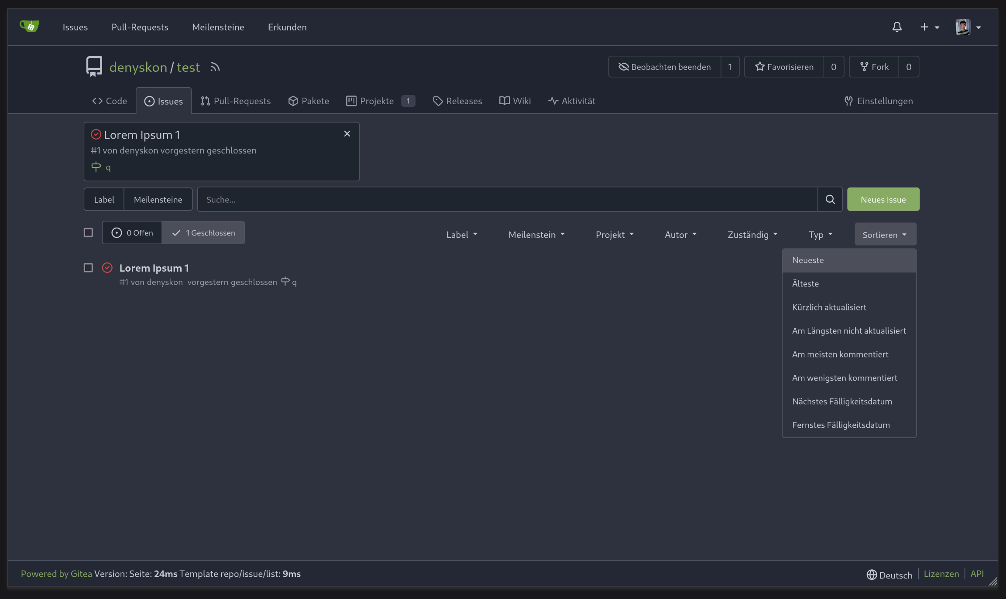Open the Code tab
Screen dimensions: 1006x599
(110, 101)
